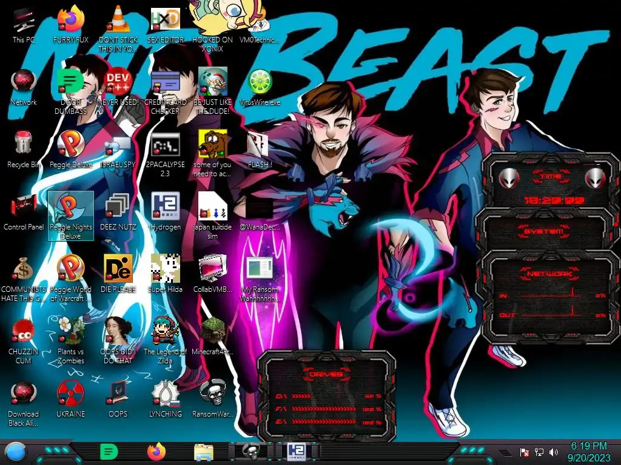The height and width of the screenshot is (465, 621).
Task: Open the FLASH ! desktop icon
Action: 260,150
